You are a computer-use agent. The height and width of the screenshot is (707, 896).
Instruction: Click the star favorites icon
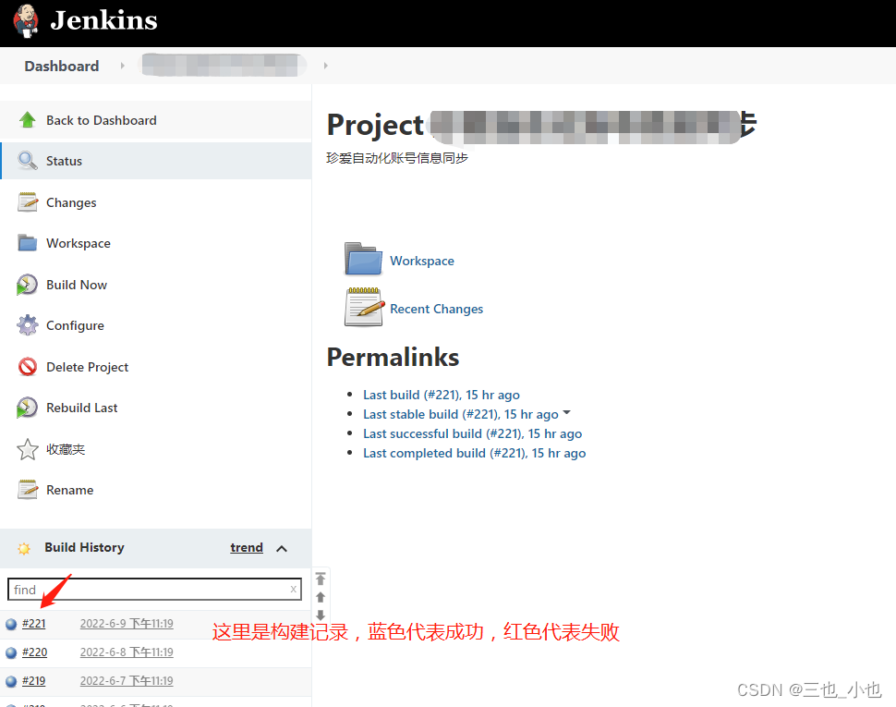(28, 449)
